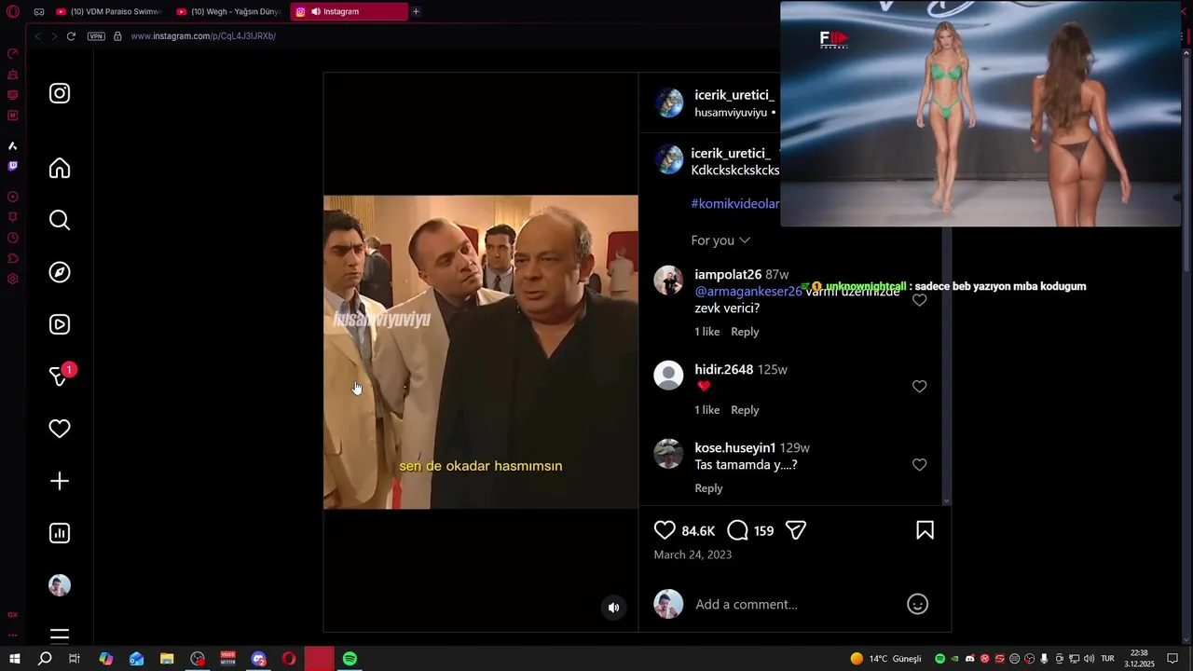Open Windows Start menu
This screenshot has height=671, width=1193.
coord(15,659)
